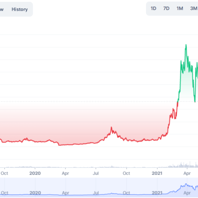Click the green line's deepest dip on dotted baseline
Viewport: 198px width, 198px height.
195,102
